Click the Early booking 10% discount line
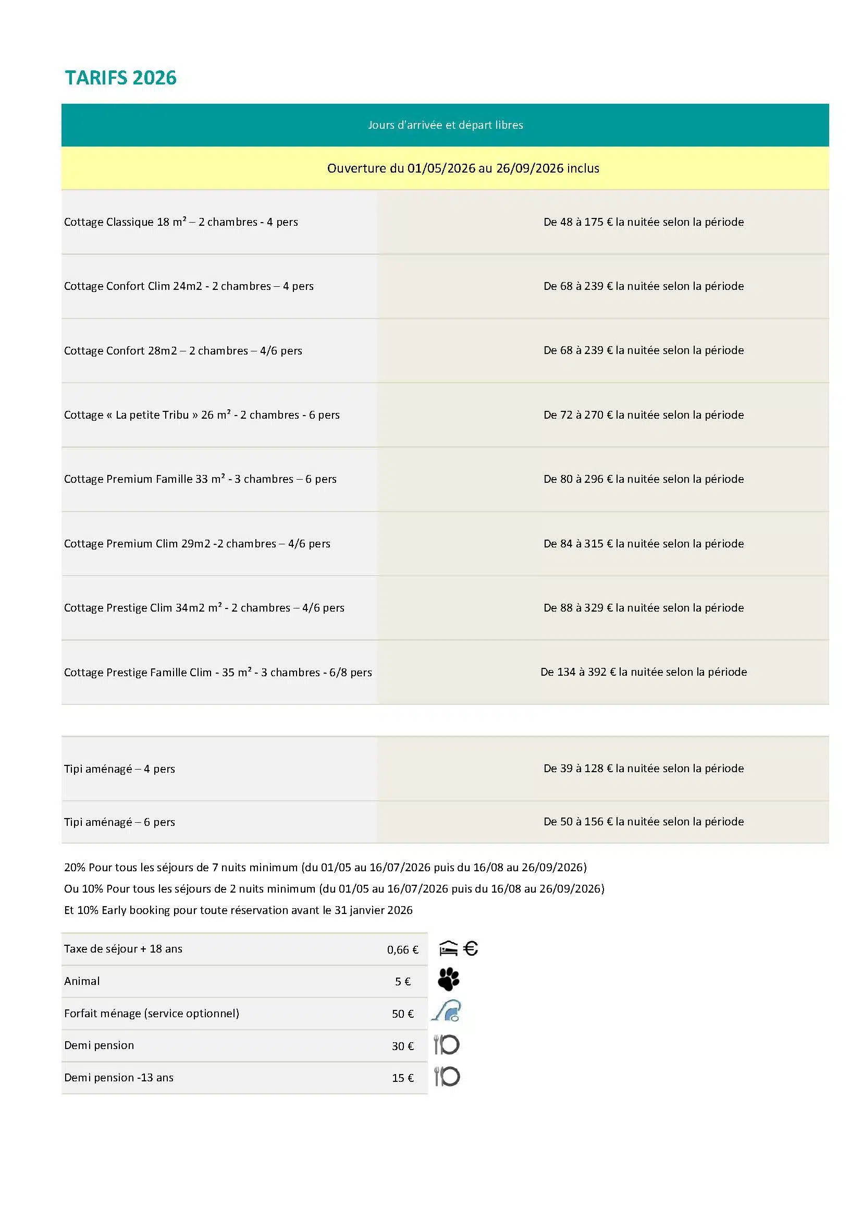The width and height of the screenshot is (862, 1219). 238,910
